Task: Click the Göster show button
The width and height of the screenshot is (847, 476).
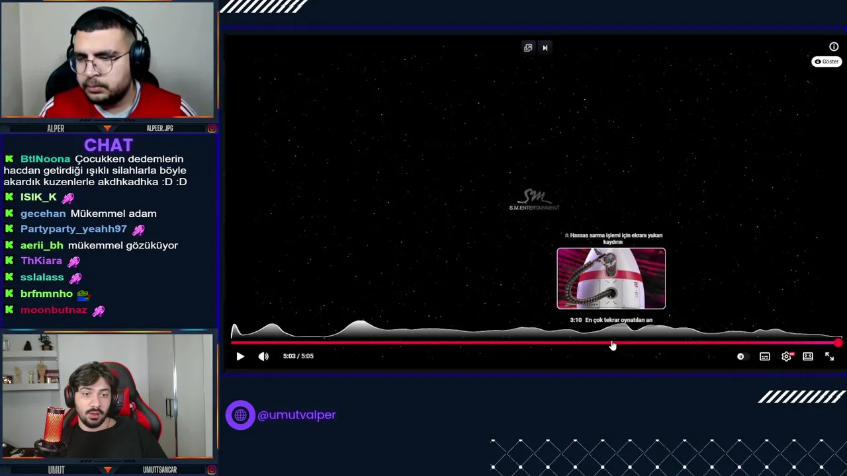Action: (x=826, y=61)
